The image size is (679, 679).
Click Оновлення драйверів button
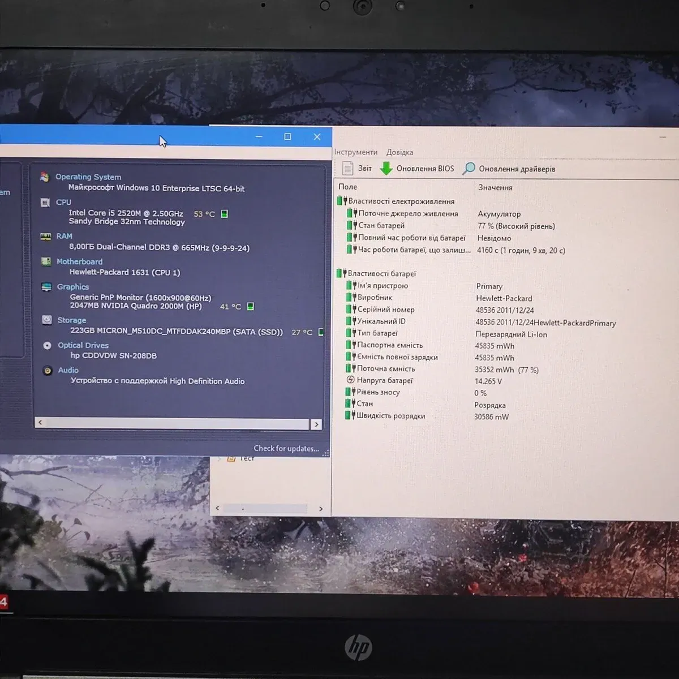point(509,169)
